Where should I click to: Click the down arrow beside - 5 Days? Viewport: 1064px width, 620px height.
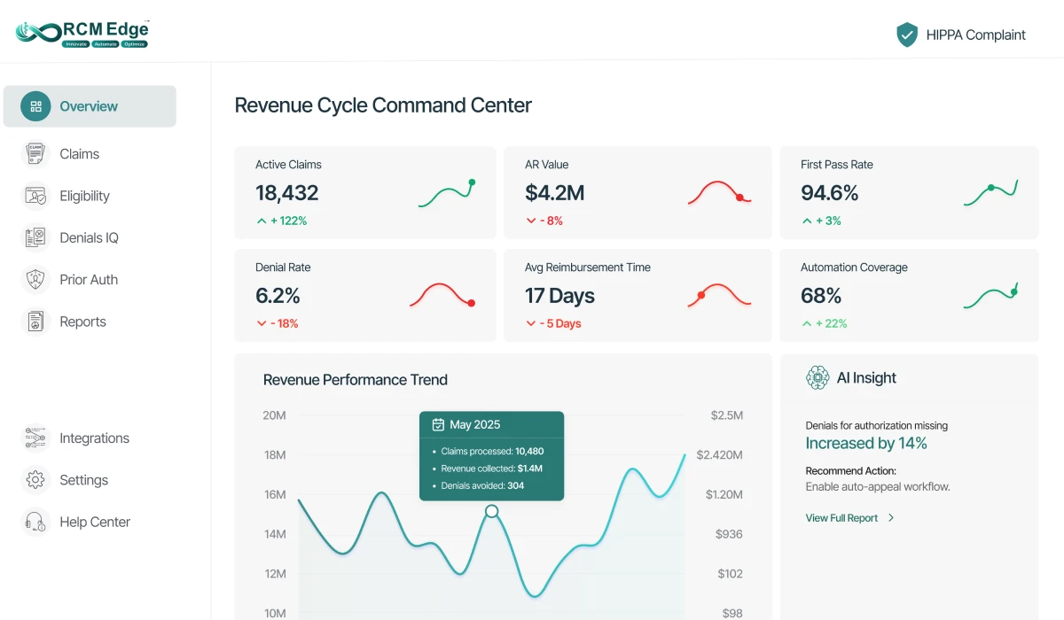tap(530, 323)
